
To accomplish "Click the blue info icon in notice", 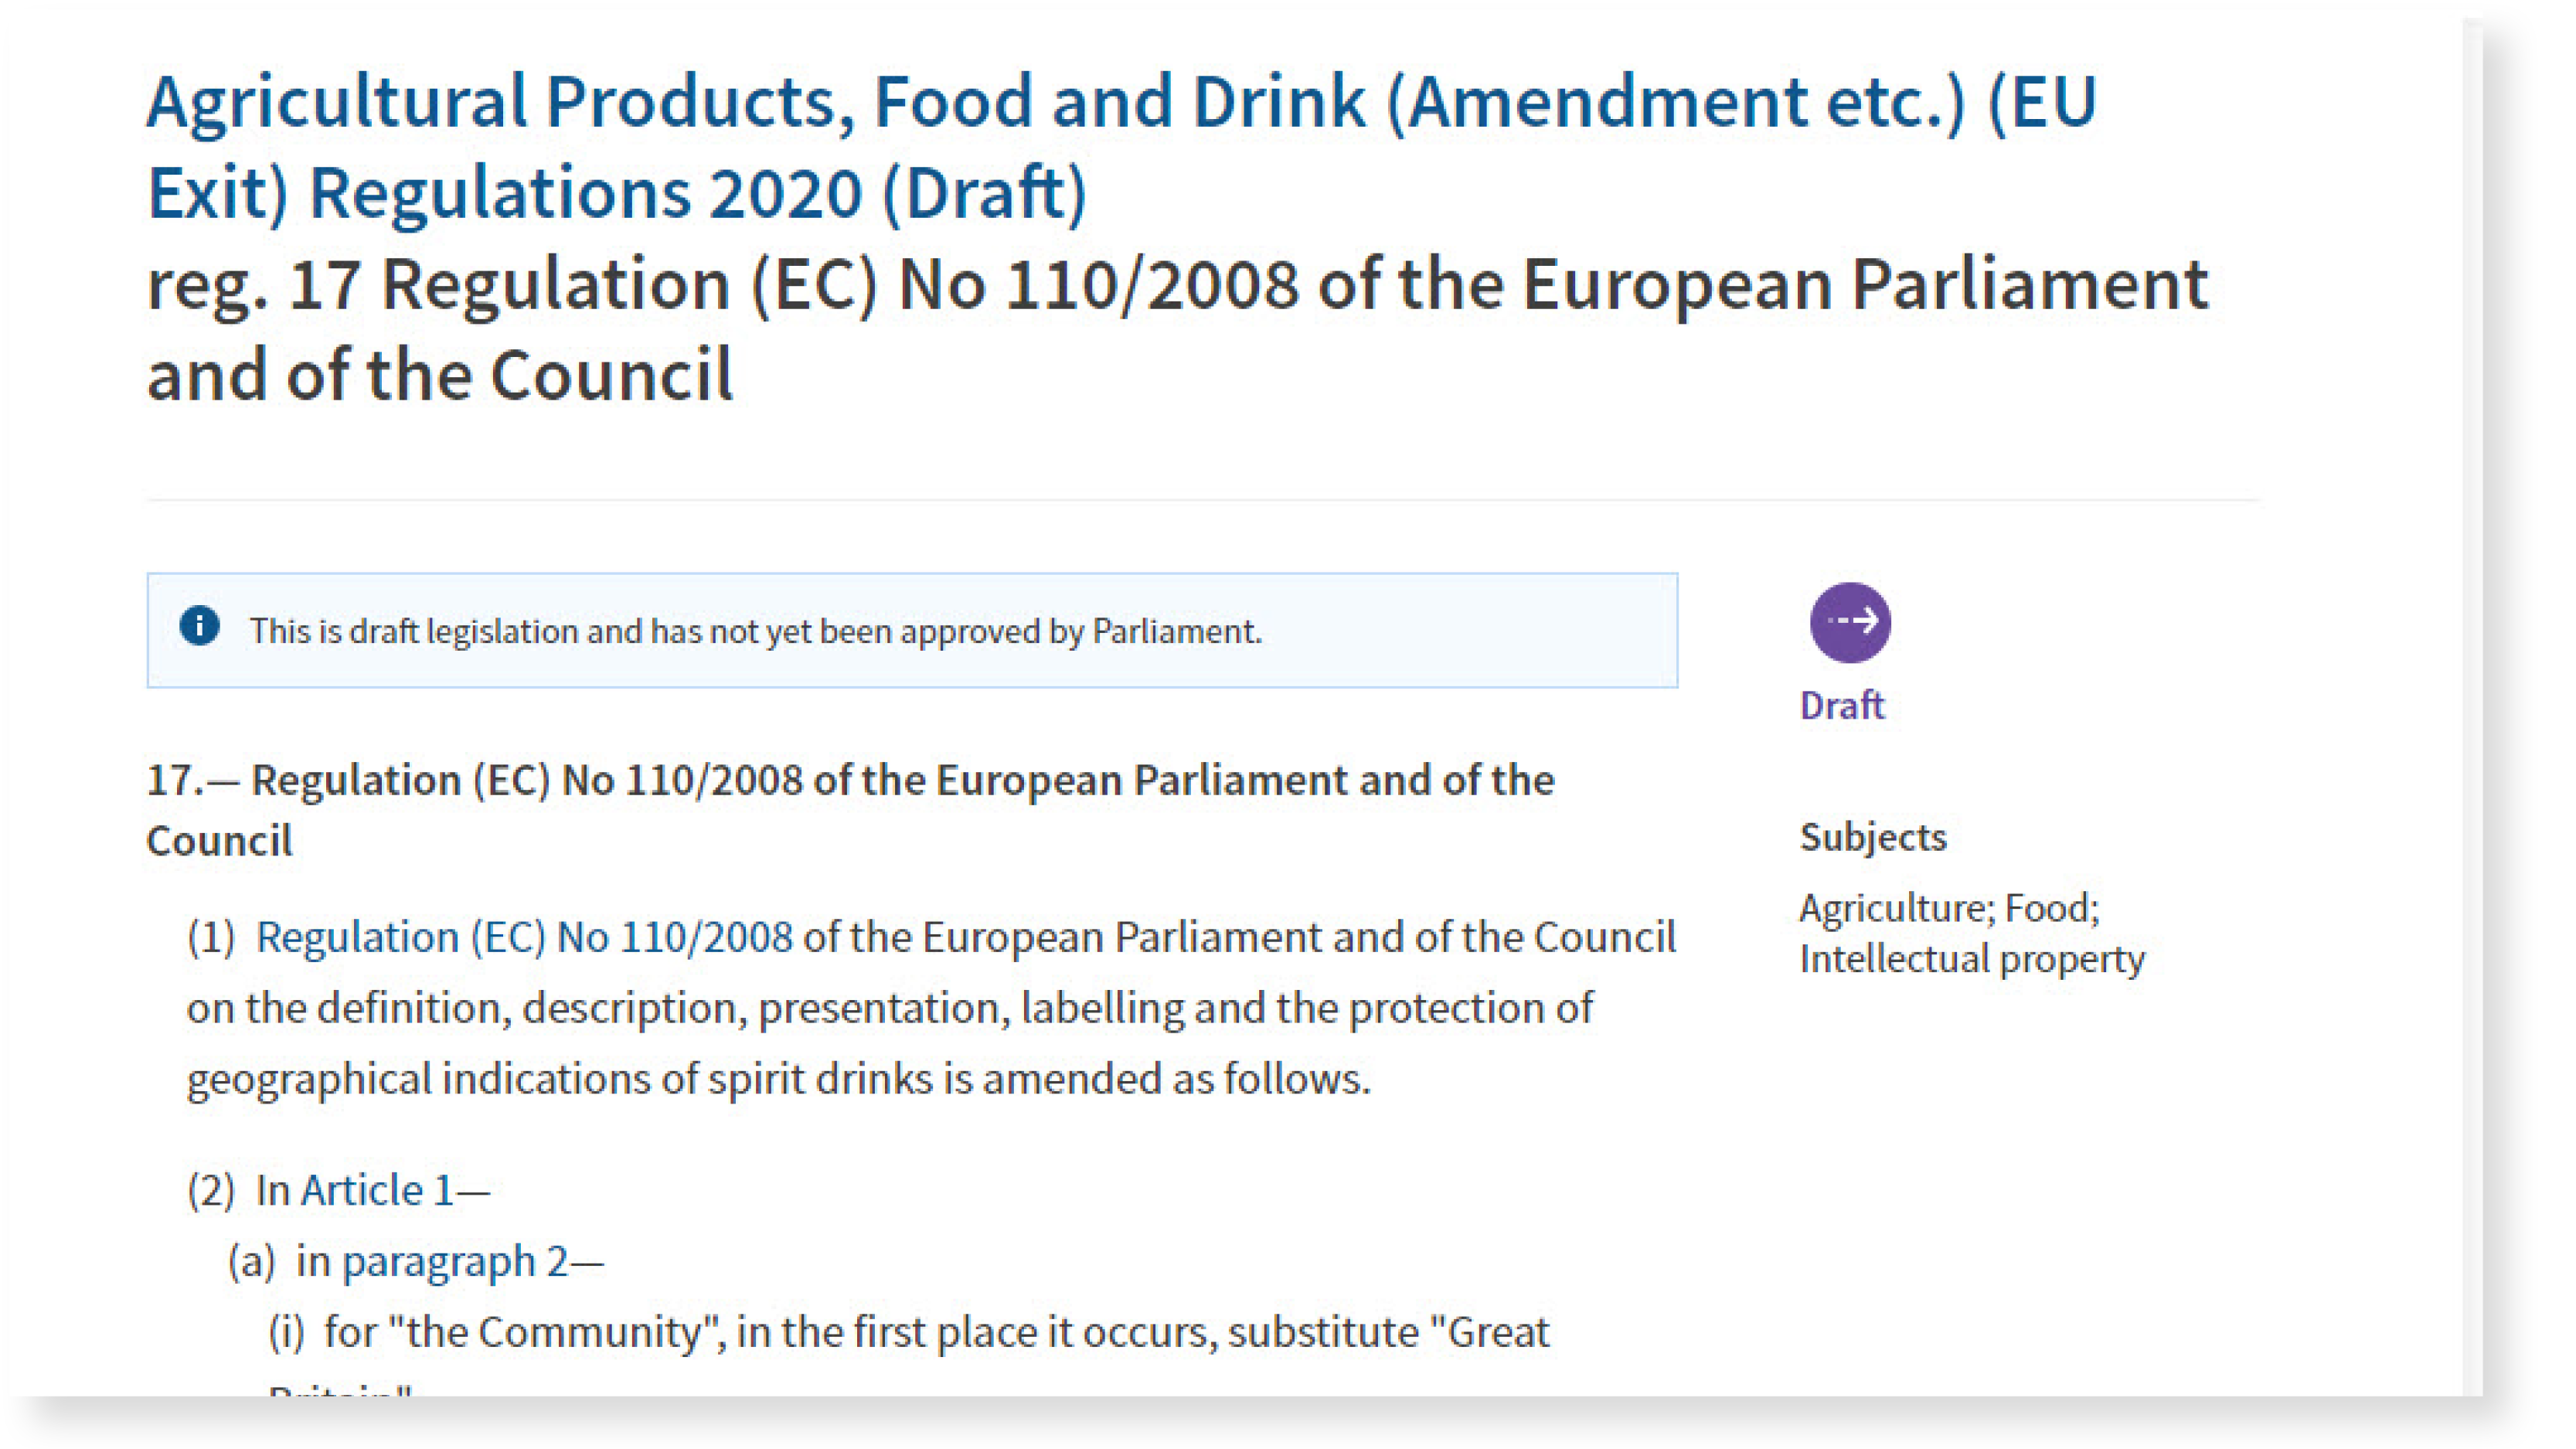I will coord(199,627).
